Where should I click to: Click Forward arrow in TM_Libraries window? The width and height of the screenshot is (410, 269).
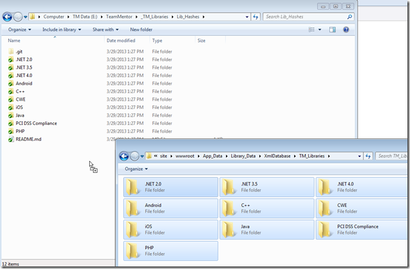point(134,156)
